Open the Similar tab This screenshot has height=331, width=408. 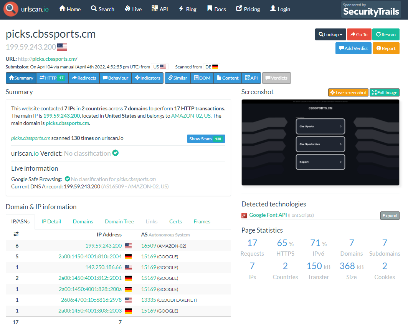pos(178,78)
